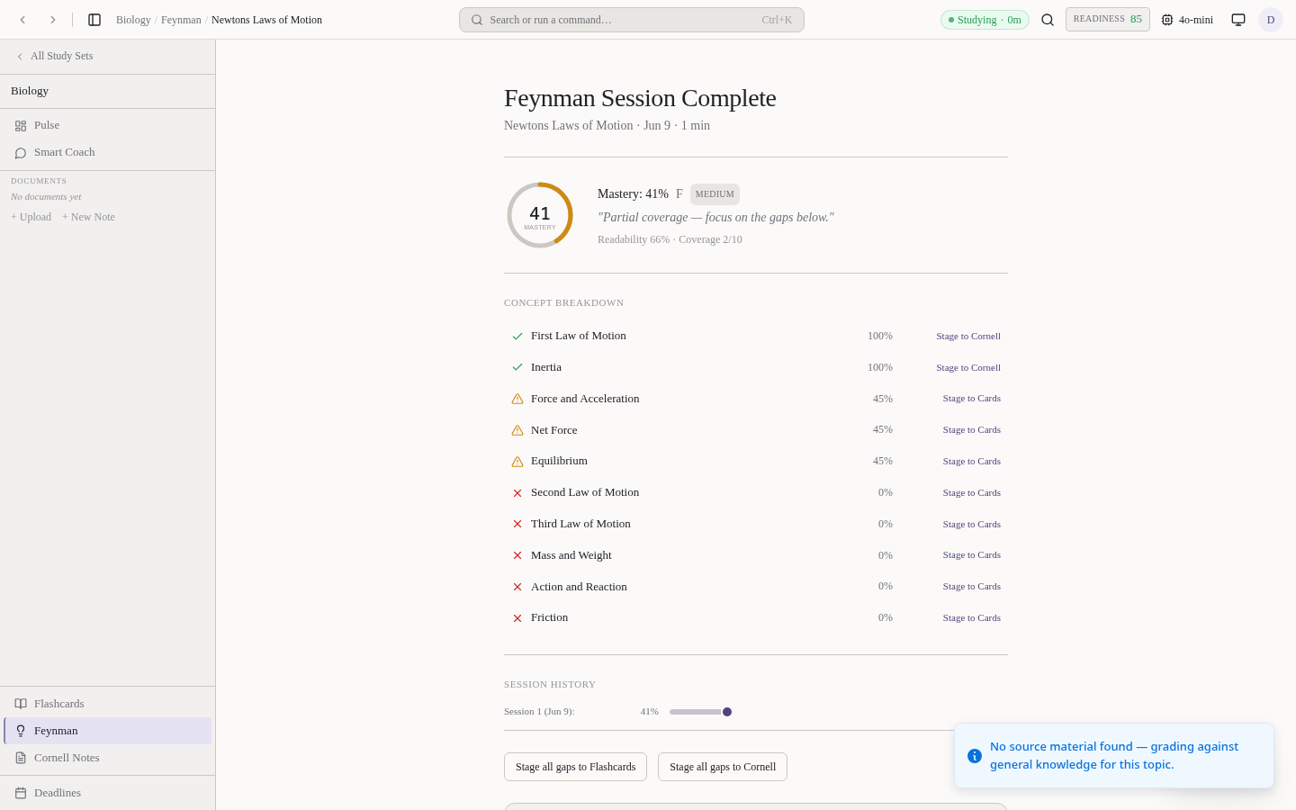Click the Pulse grid icon

click(21, 126)
